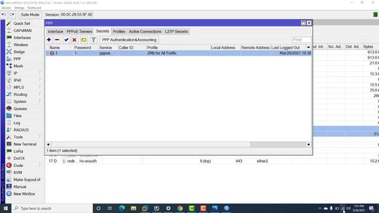Open Microsoft Edge from taskbar

coord(122,208)
